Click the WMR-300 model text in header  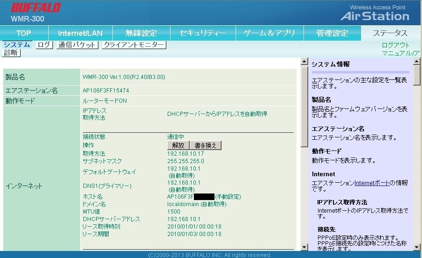(x=28, y=19)
